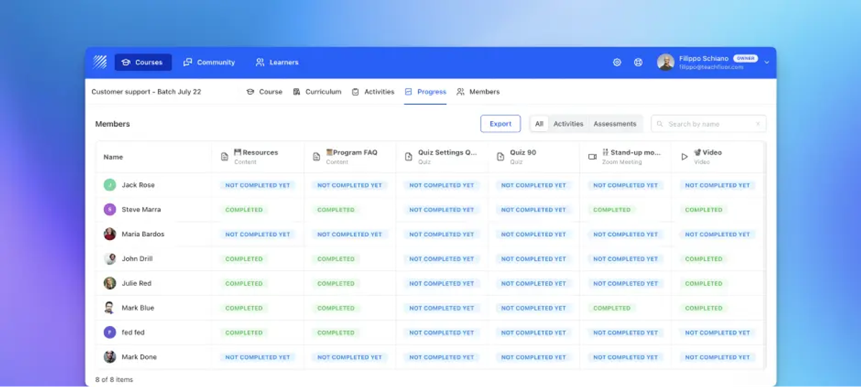Select the Progress tab

point(425,92)
